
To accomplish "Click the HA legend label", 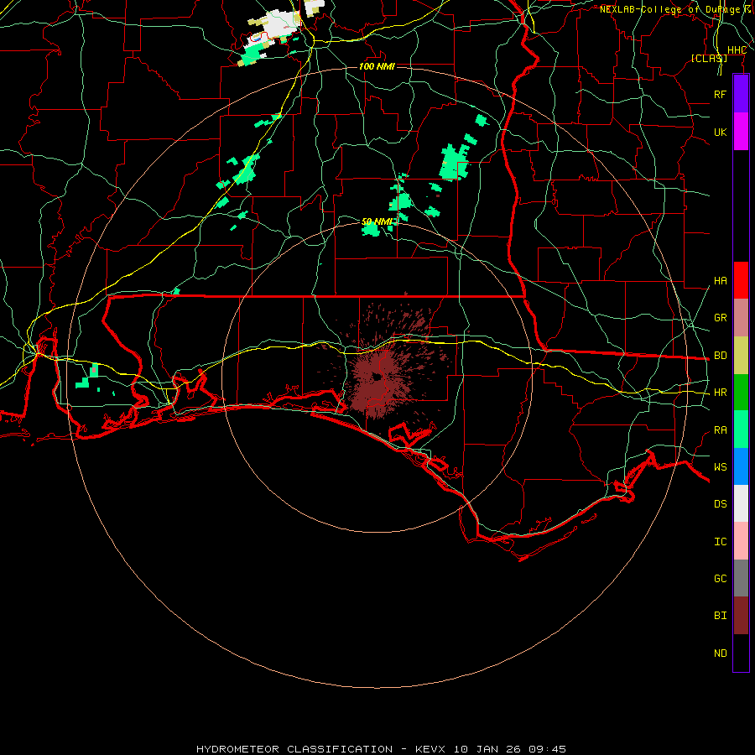I will pyautogui.click(x=720, y=281).
